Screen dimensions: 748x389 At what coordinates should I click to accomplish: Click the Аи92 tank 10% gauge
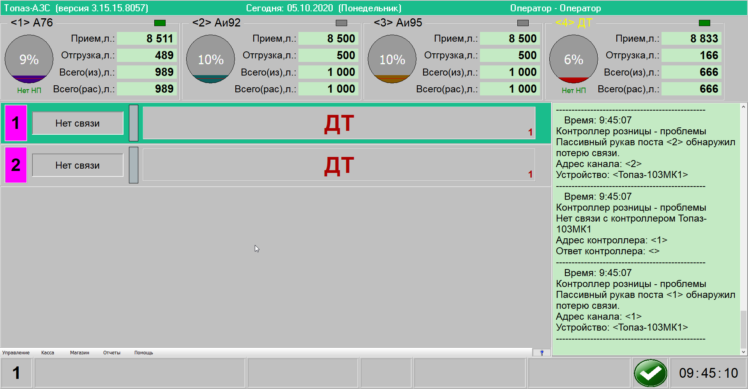[210, 59]
